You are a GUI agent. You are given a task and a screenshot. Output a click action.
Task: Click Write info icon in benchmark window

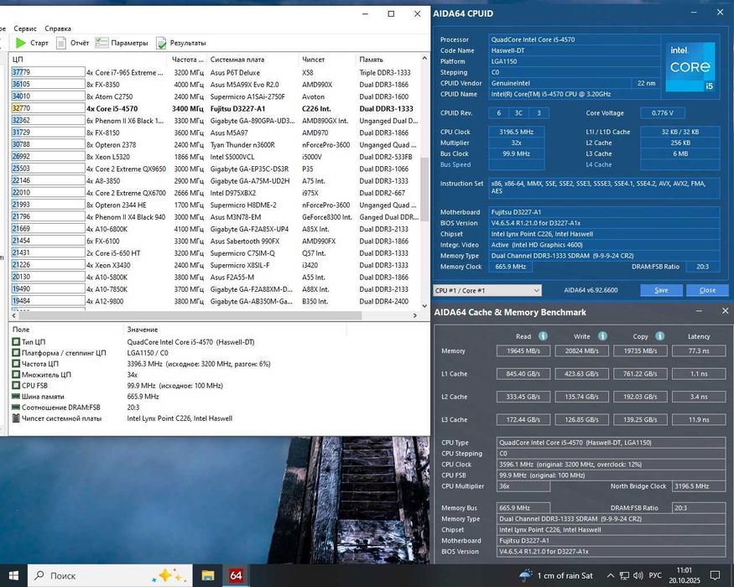[602, 336]
